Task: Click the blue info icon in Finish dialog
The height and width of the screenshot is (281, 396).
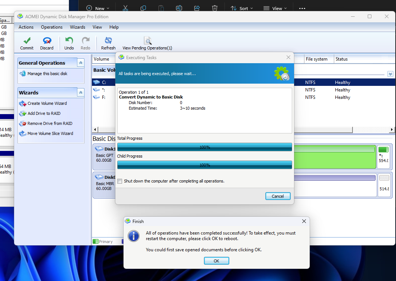Action: (134, 236)
